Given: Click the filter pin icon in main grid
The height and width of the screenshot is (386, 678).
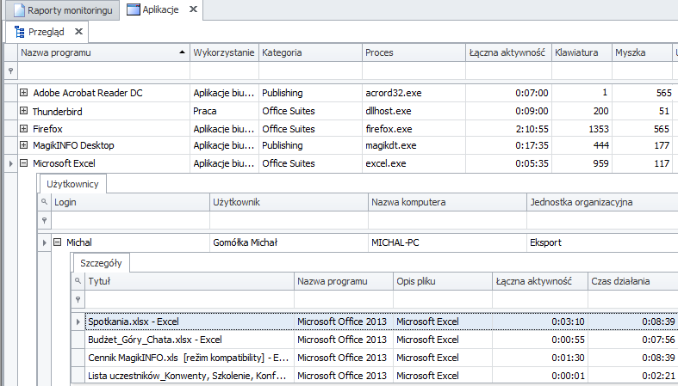Looking at the screenshot, I should point(11,70).
